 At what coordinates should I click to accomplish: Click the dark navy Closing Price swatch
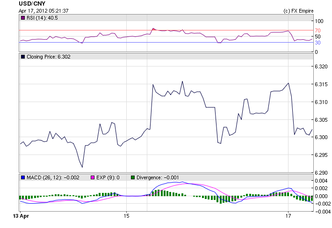(23, 57)
